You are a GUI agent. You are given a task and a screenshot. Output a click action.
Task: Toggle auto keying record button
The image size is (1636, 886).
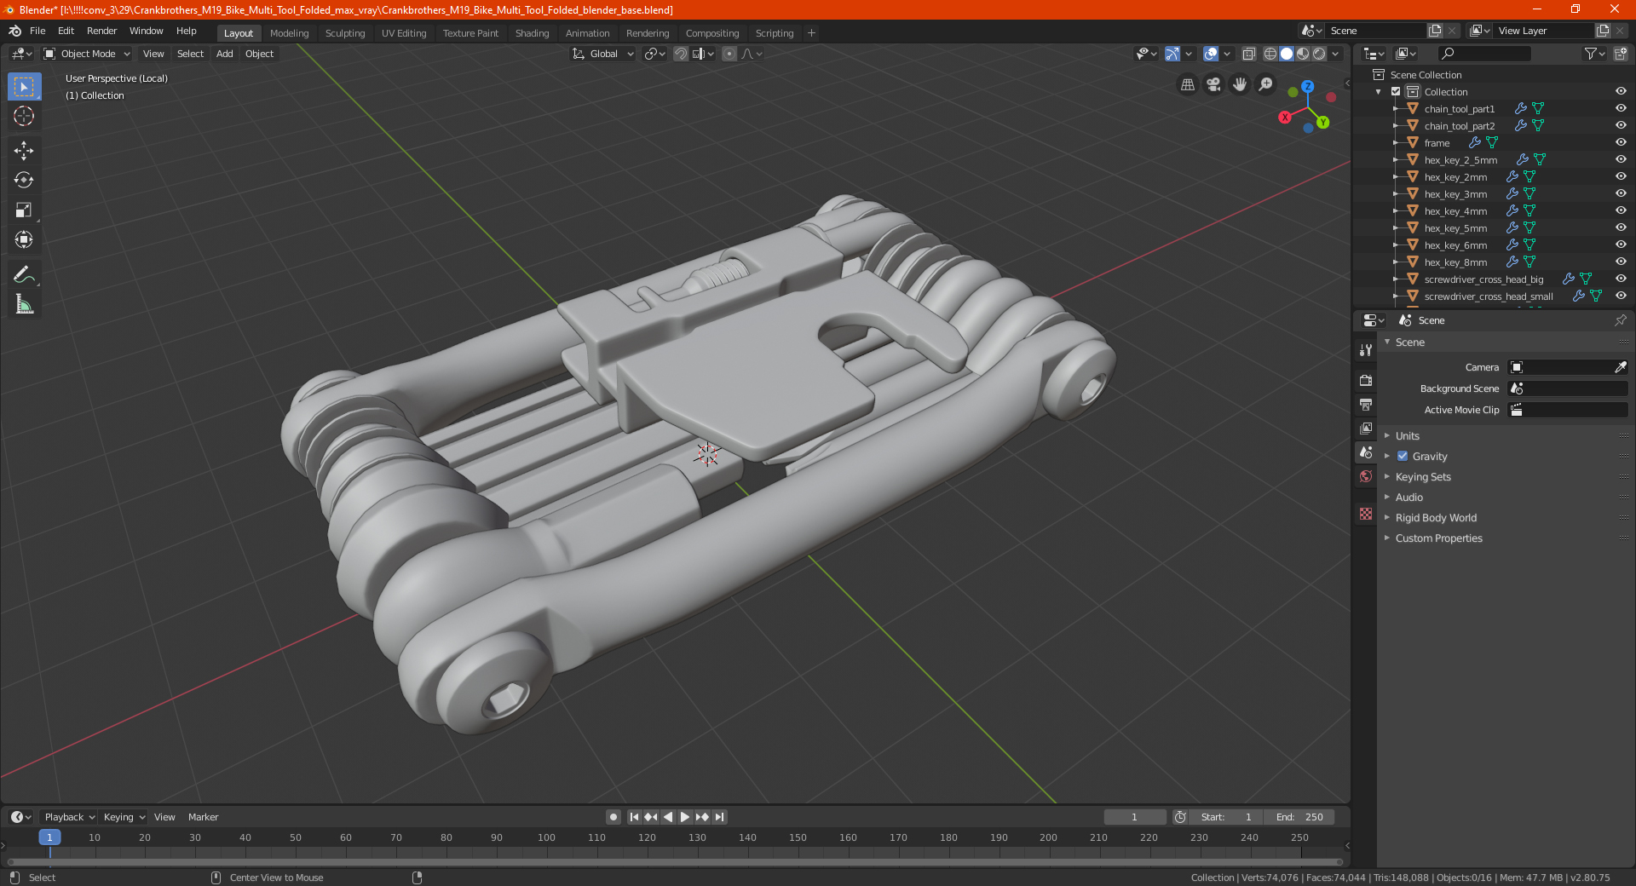(x=613, y=817)
